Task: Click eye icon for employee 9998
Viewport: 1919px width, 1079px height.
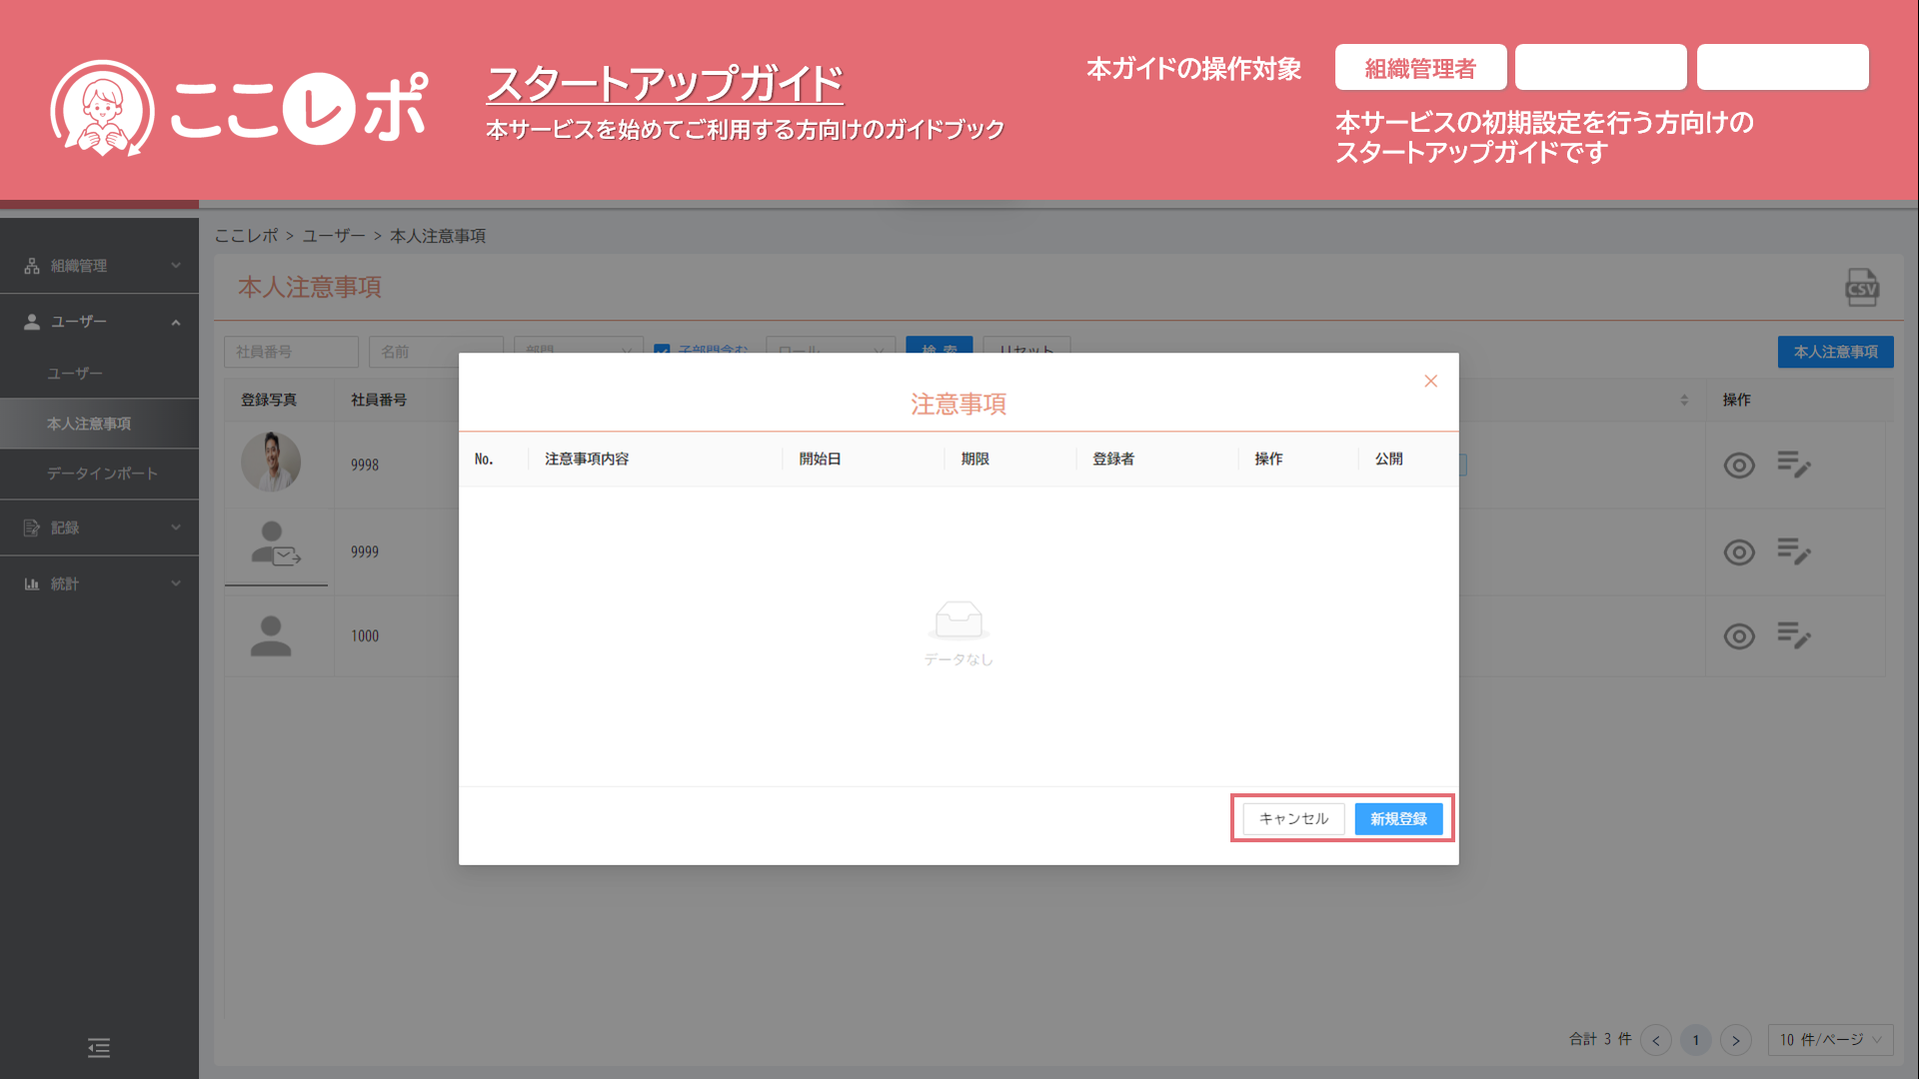Action: (1738, 466)
